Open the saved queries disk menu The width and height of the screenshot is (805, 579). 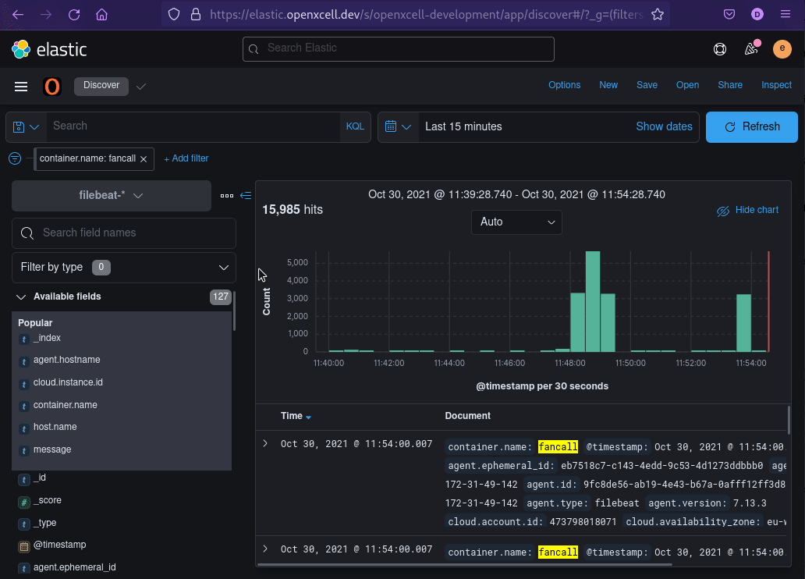pos(26,127)
